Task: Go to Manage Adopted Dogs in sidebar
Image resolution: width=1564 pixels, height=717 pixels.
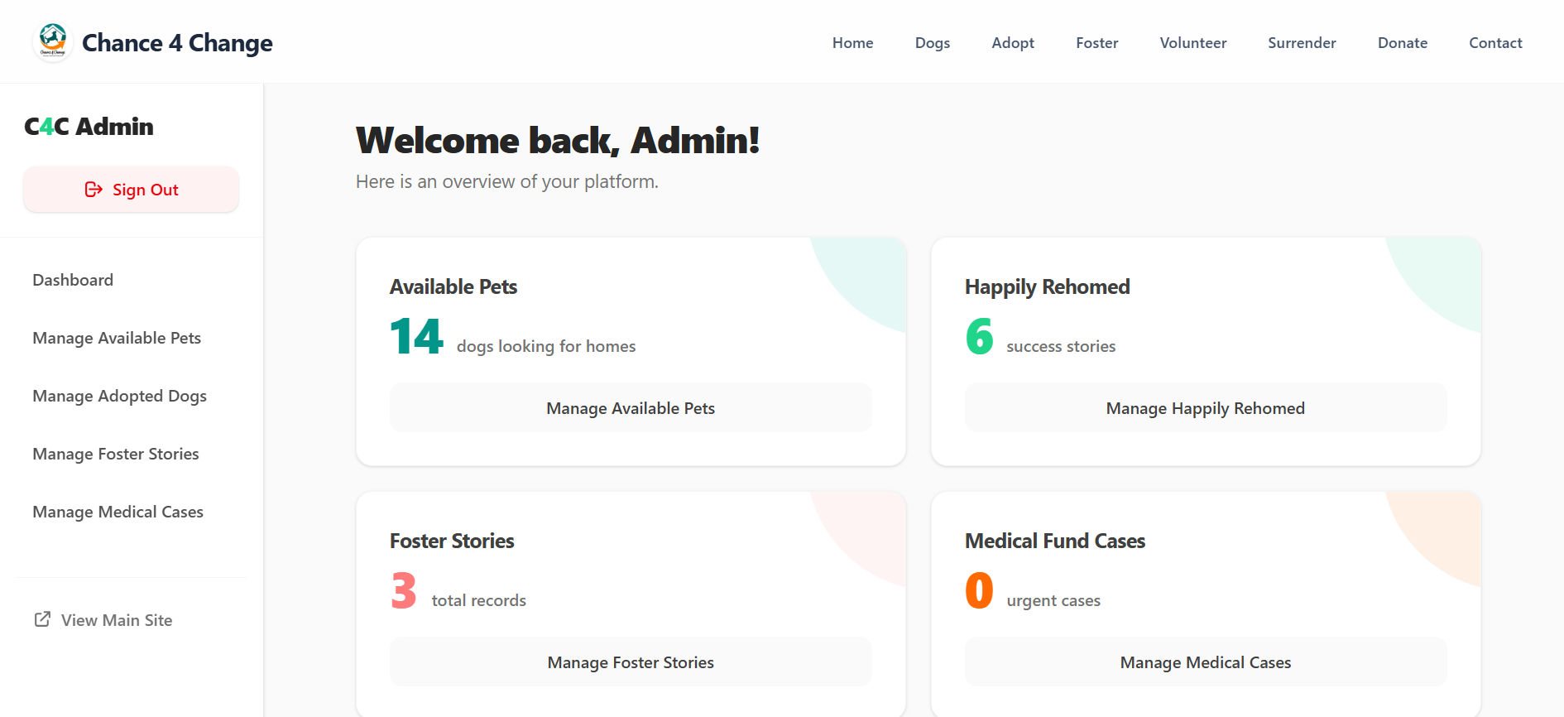Action: pyautogui.click(x=119, y=396)
